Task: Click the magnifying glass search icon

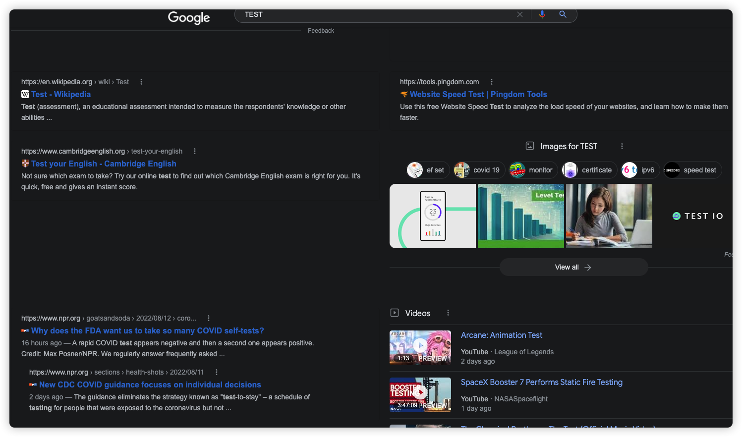Action: [563, 14]
